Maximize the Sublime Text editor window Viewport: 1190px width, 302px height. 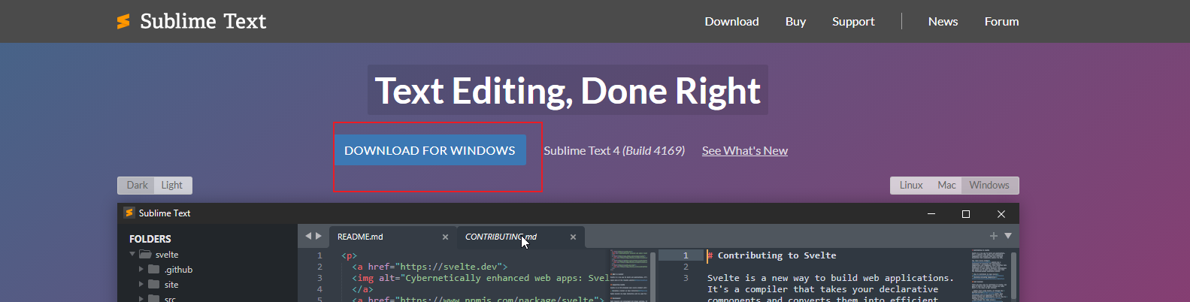(966, 213)
